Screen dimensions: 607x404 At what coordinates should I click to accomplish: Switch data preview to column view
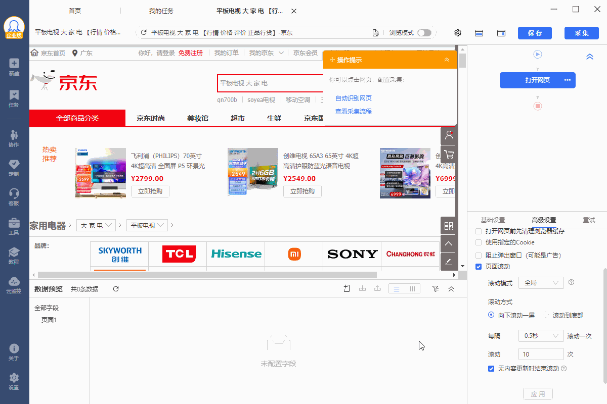coord(412,289)
